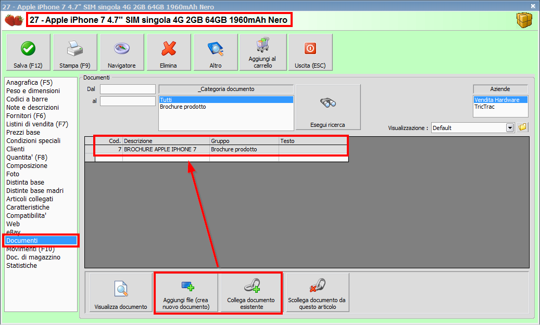
Task: Select Tutti in the category list
Action: coord(227,100)
